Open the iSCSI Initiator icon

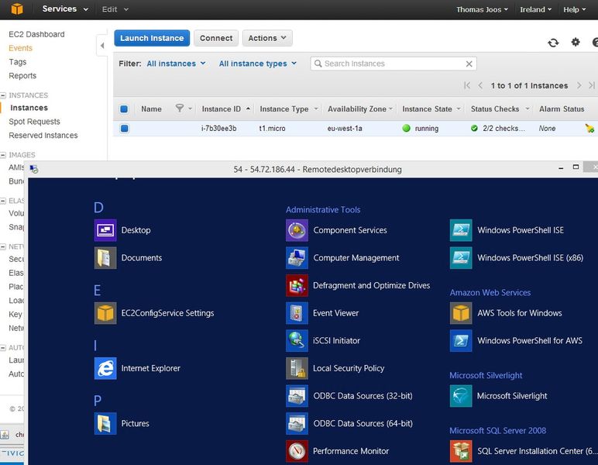(297, 340)
